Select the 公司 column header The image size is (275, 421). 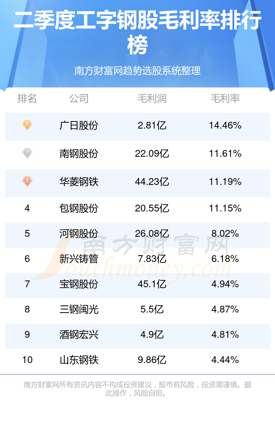click(79, 98)
